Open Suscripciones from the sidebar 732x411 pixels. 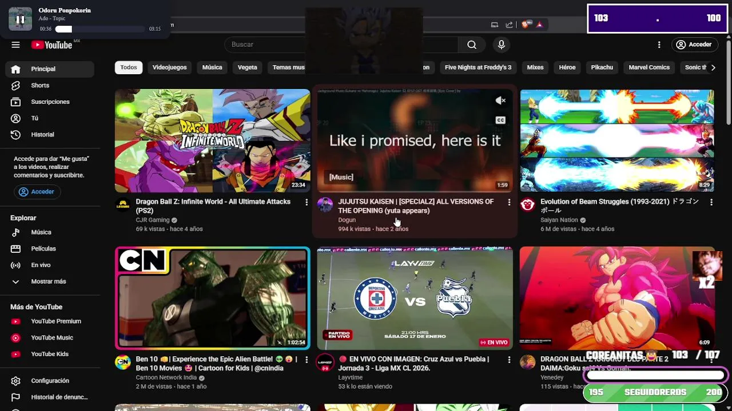[50, 102]
